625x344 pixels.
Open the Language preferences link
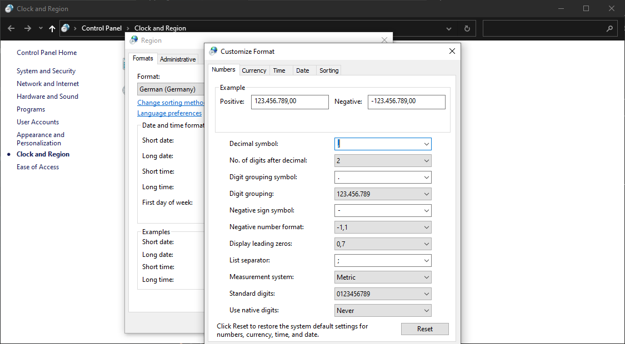click(169, 113)
